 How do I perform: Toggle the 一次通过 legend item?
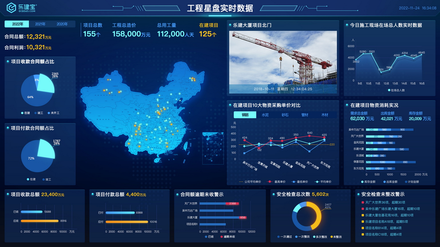click(x=284, y=237)
